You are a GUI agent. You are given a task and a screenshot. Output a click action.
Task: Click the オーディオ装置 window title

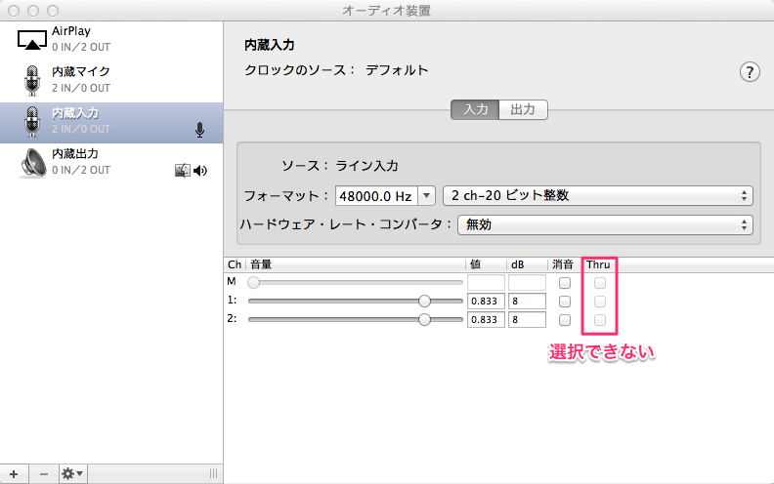pyautogui.click(x=386, y=11)
